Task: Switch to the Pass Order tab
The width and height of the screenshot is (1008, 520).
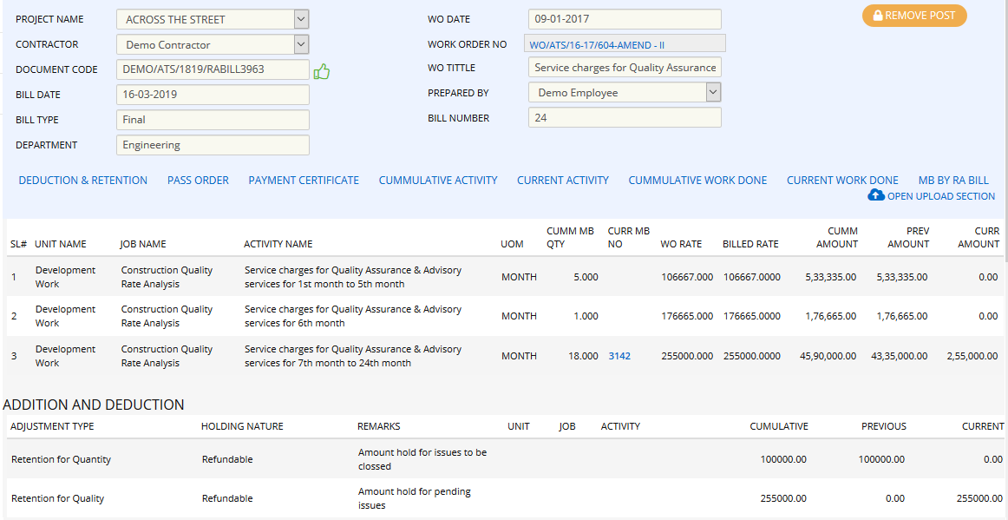Action: (x=198, y=181)
